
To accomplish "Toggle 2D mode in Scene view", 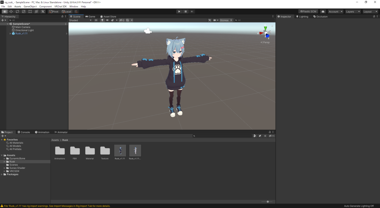I will (96, 20).
